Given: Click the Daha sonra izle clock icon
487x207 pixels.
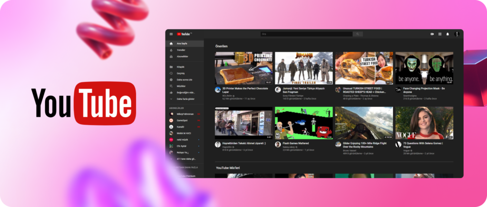Looking at the screenshot, I should point(171,80).
